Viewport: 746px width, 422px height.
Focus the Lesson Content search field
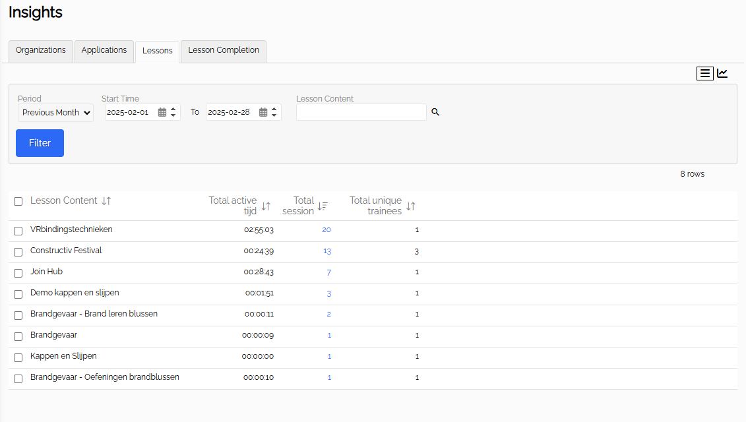pyautogui.click(x=361, y=112)
